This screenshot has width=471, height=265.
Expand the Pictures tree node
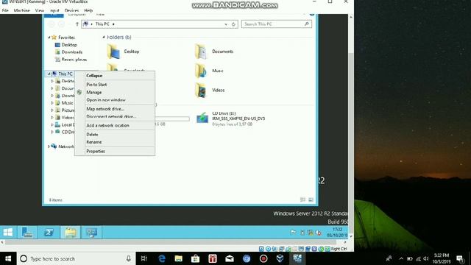point(52,110)
